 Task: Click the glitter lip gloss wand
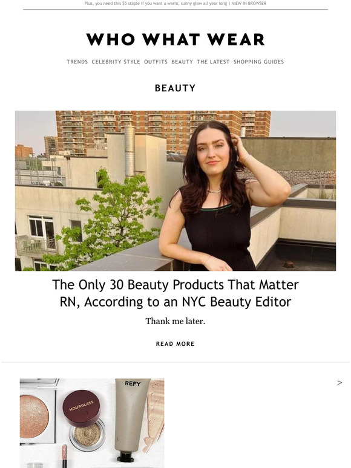(x=64, y=457)
